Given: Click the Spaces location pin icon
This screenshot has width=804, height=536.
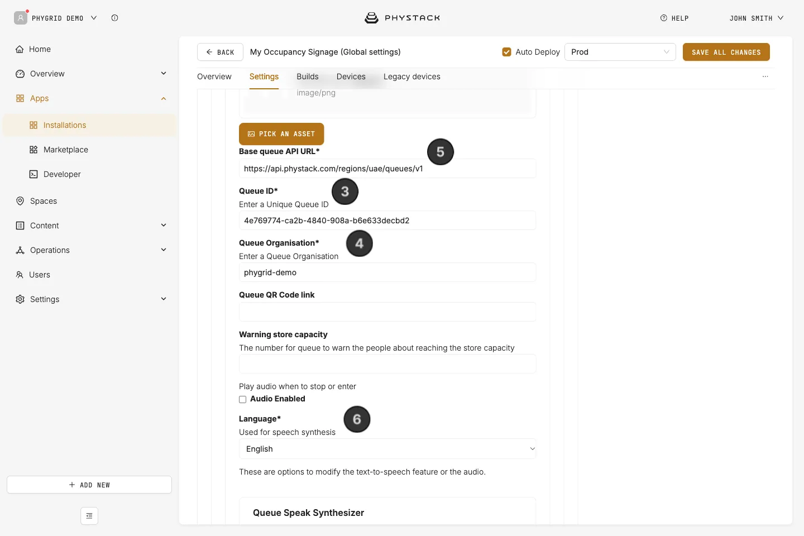Looking at the screenshot, I should click(x=20, y=201).
